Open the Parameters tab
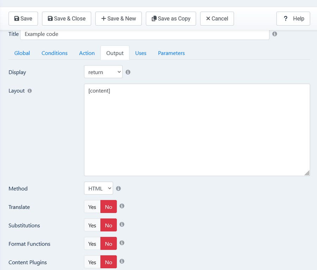This screenshot has height=270, width=317. [x=171, y=53]
